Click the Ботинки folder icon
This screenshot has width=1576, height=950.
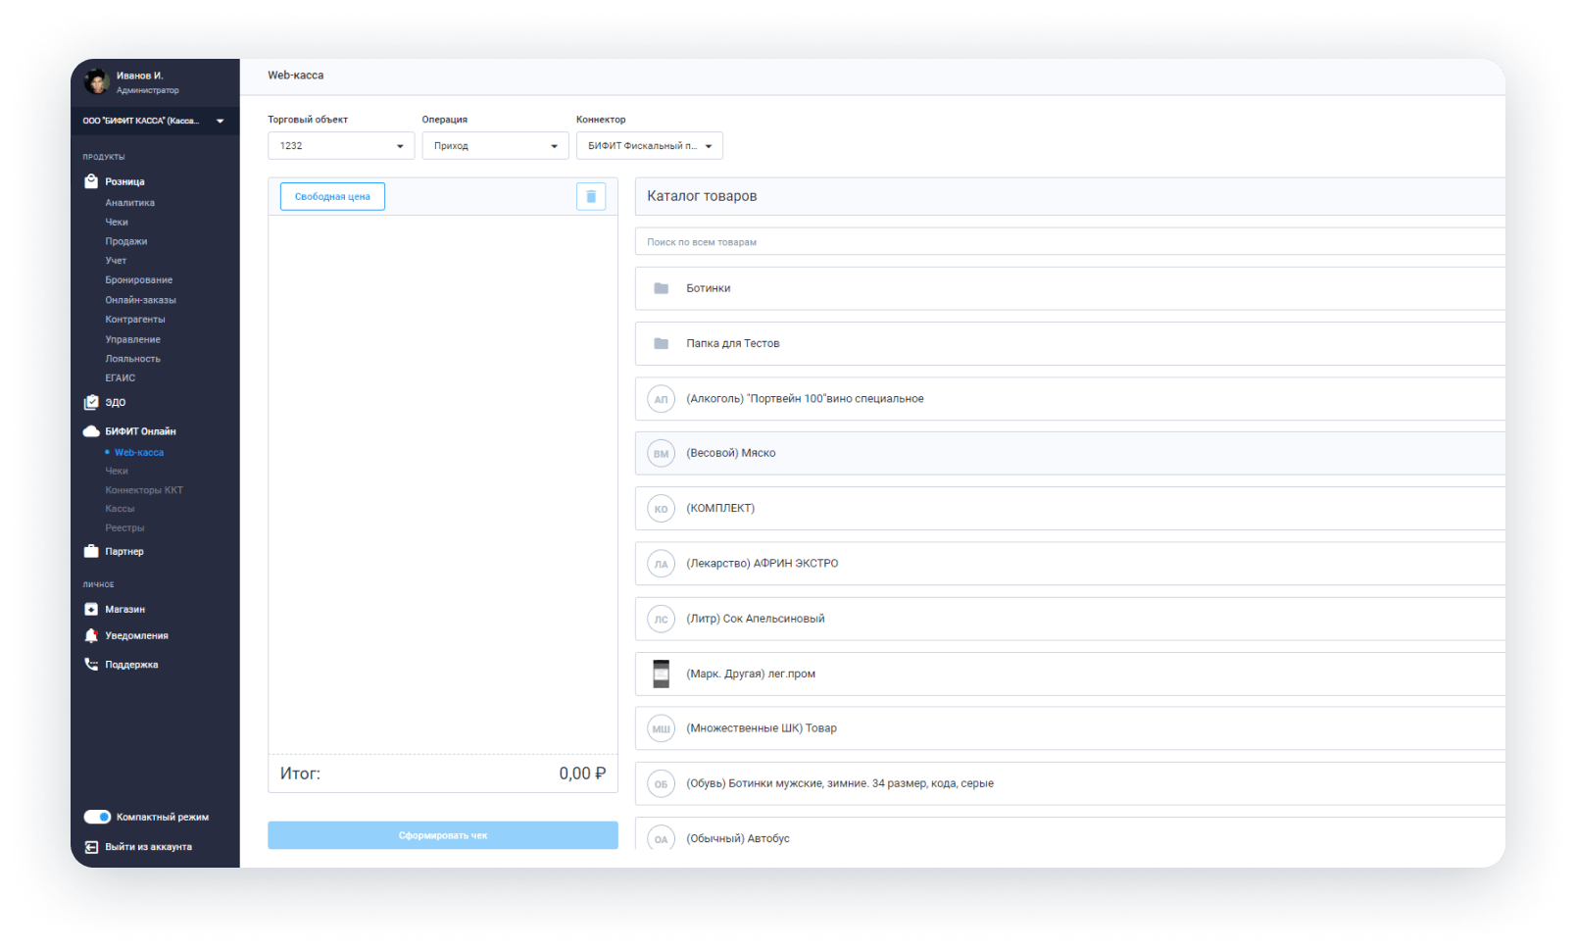pos(662,288)
